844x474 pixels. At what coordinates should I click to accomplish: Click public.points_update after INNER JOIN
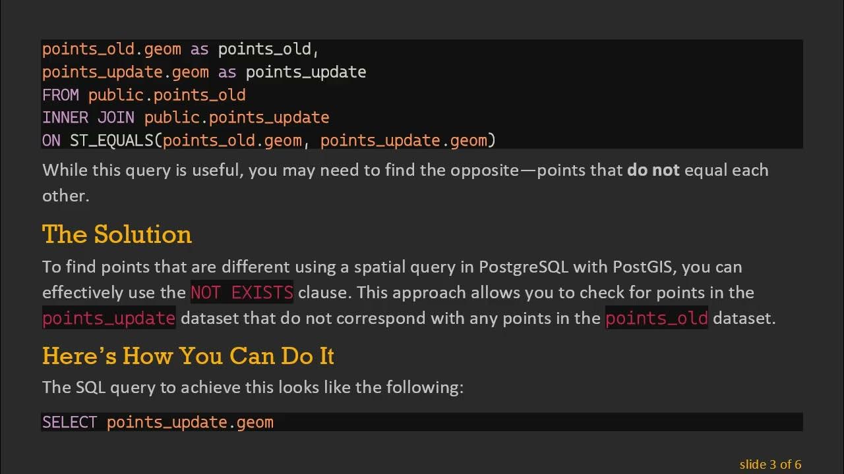click(237, 118)
